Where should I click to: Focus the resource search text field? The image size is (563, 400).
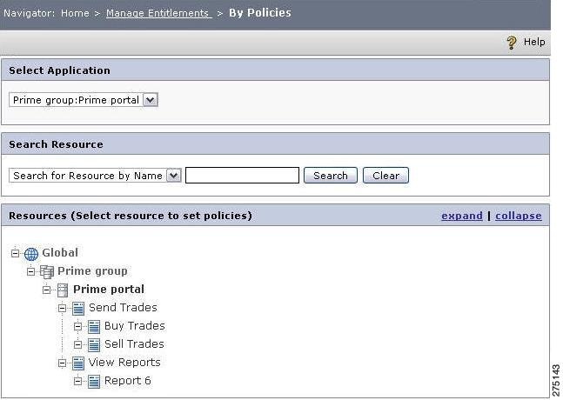point(243,176)
